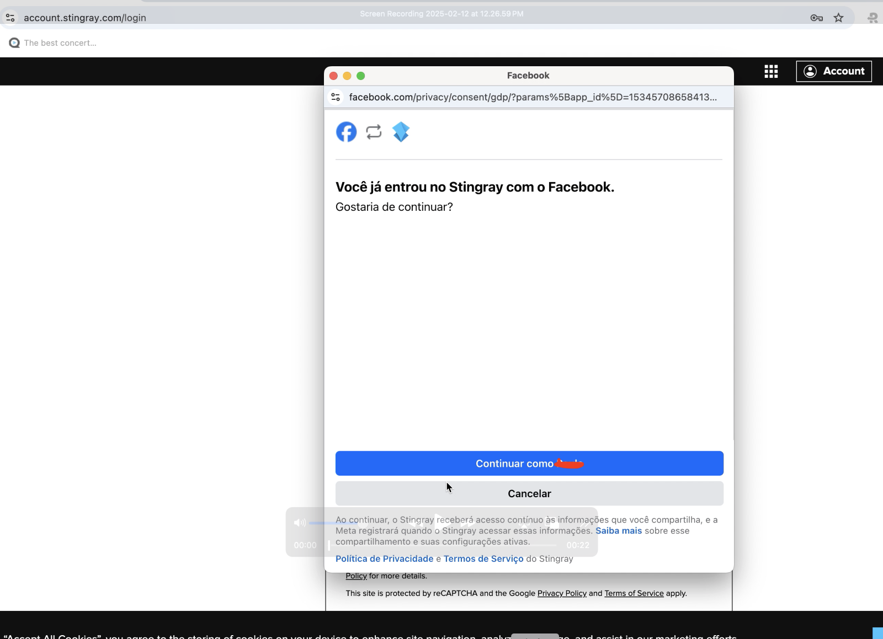Open the 'Saiba mais' link
Viewport: 883px width, 639px height.
(x=619, y=531)
